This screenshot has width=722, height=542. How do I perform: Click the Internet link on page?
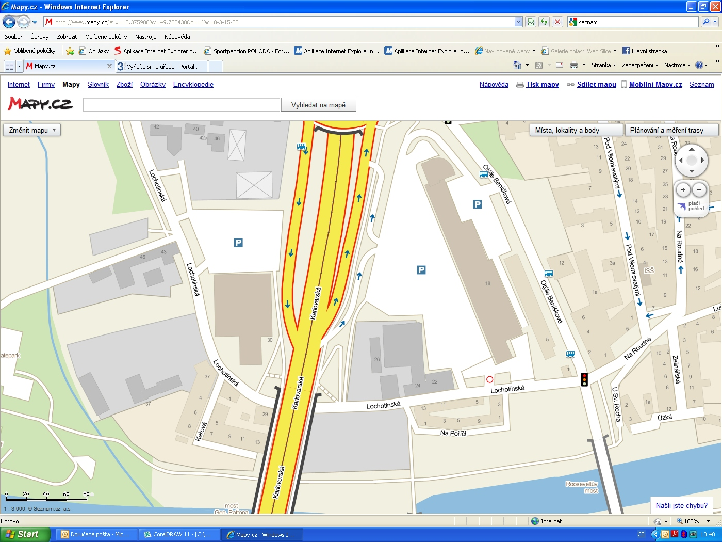[x=19, y=84]
